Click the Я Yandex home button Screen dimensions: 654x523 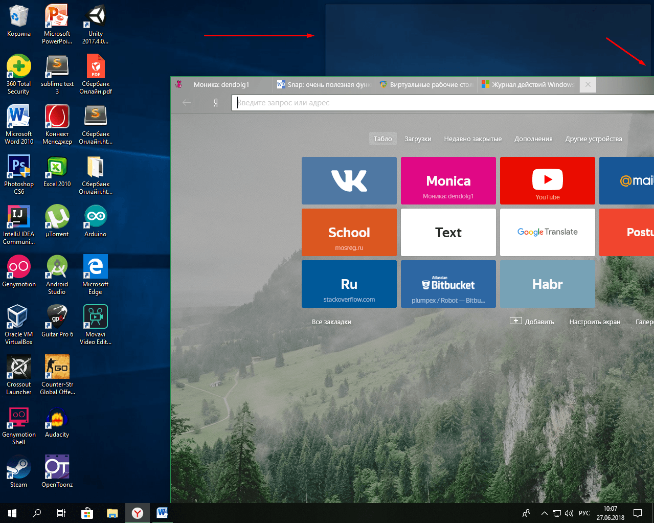(x=216, y=103)
